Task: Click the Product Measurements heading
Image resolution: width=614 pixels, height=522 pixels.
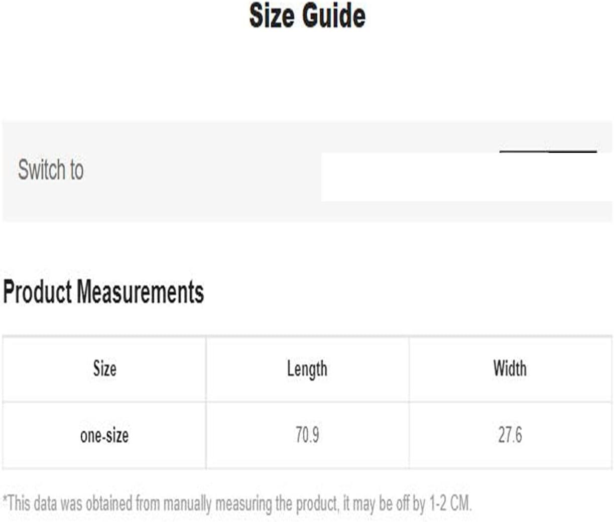Action: [x=103, y=292]
